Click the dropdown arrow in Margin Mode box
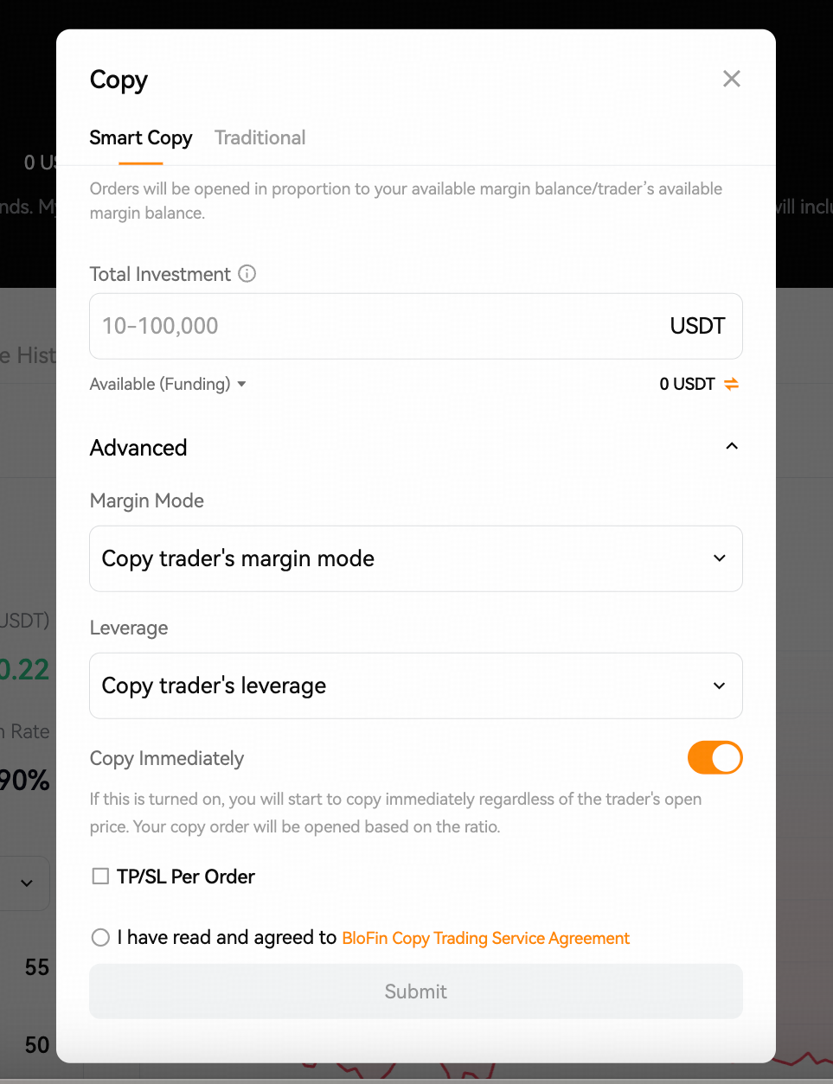 point(720,558)
